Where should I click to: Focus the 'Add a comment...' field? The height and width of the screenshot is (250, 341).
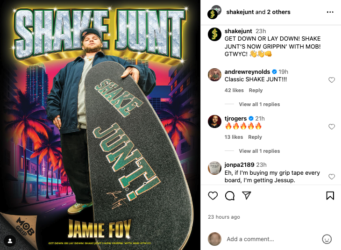point(272,239)
